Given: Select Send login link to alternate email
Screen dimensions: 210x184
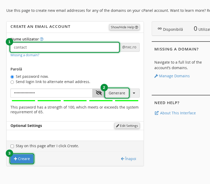Looking at the screenshot, I should point(12,82).
